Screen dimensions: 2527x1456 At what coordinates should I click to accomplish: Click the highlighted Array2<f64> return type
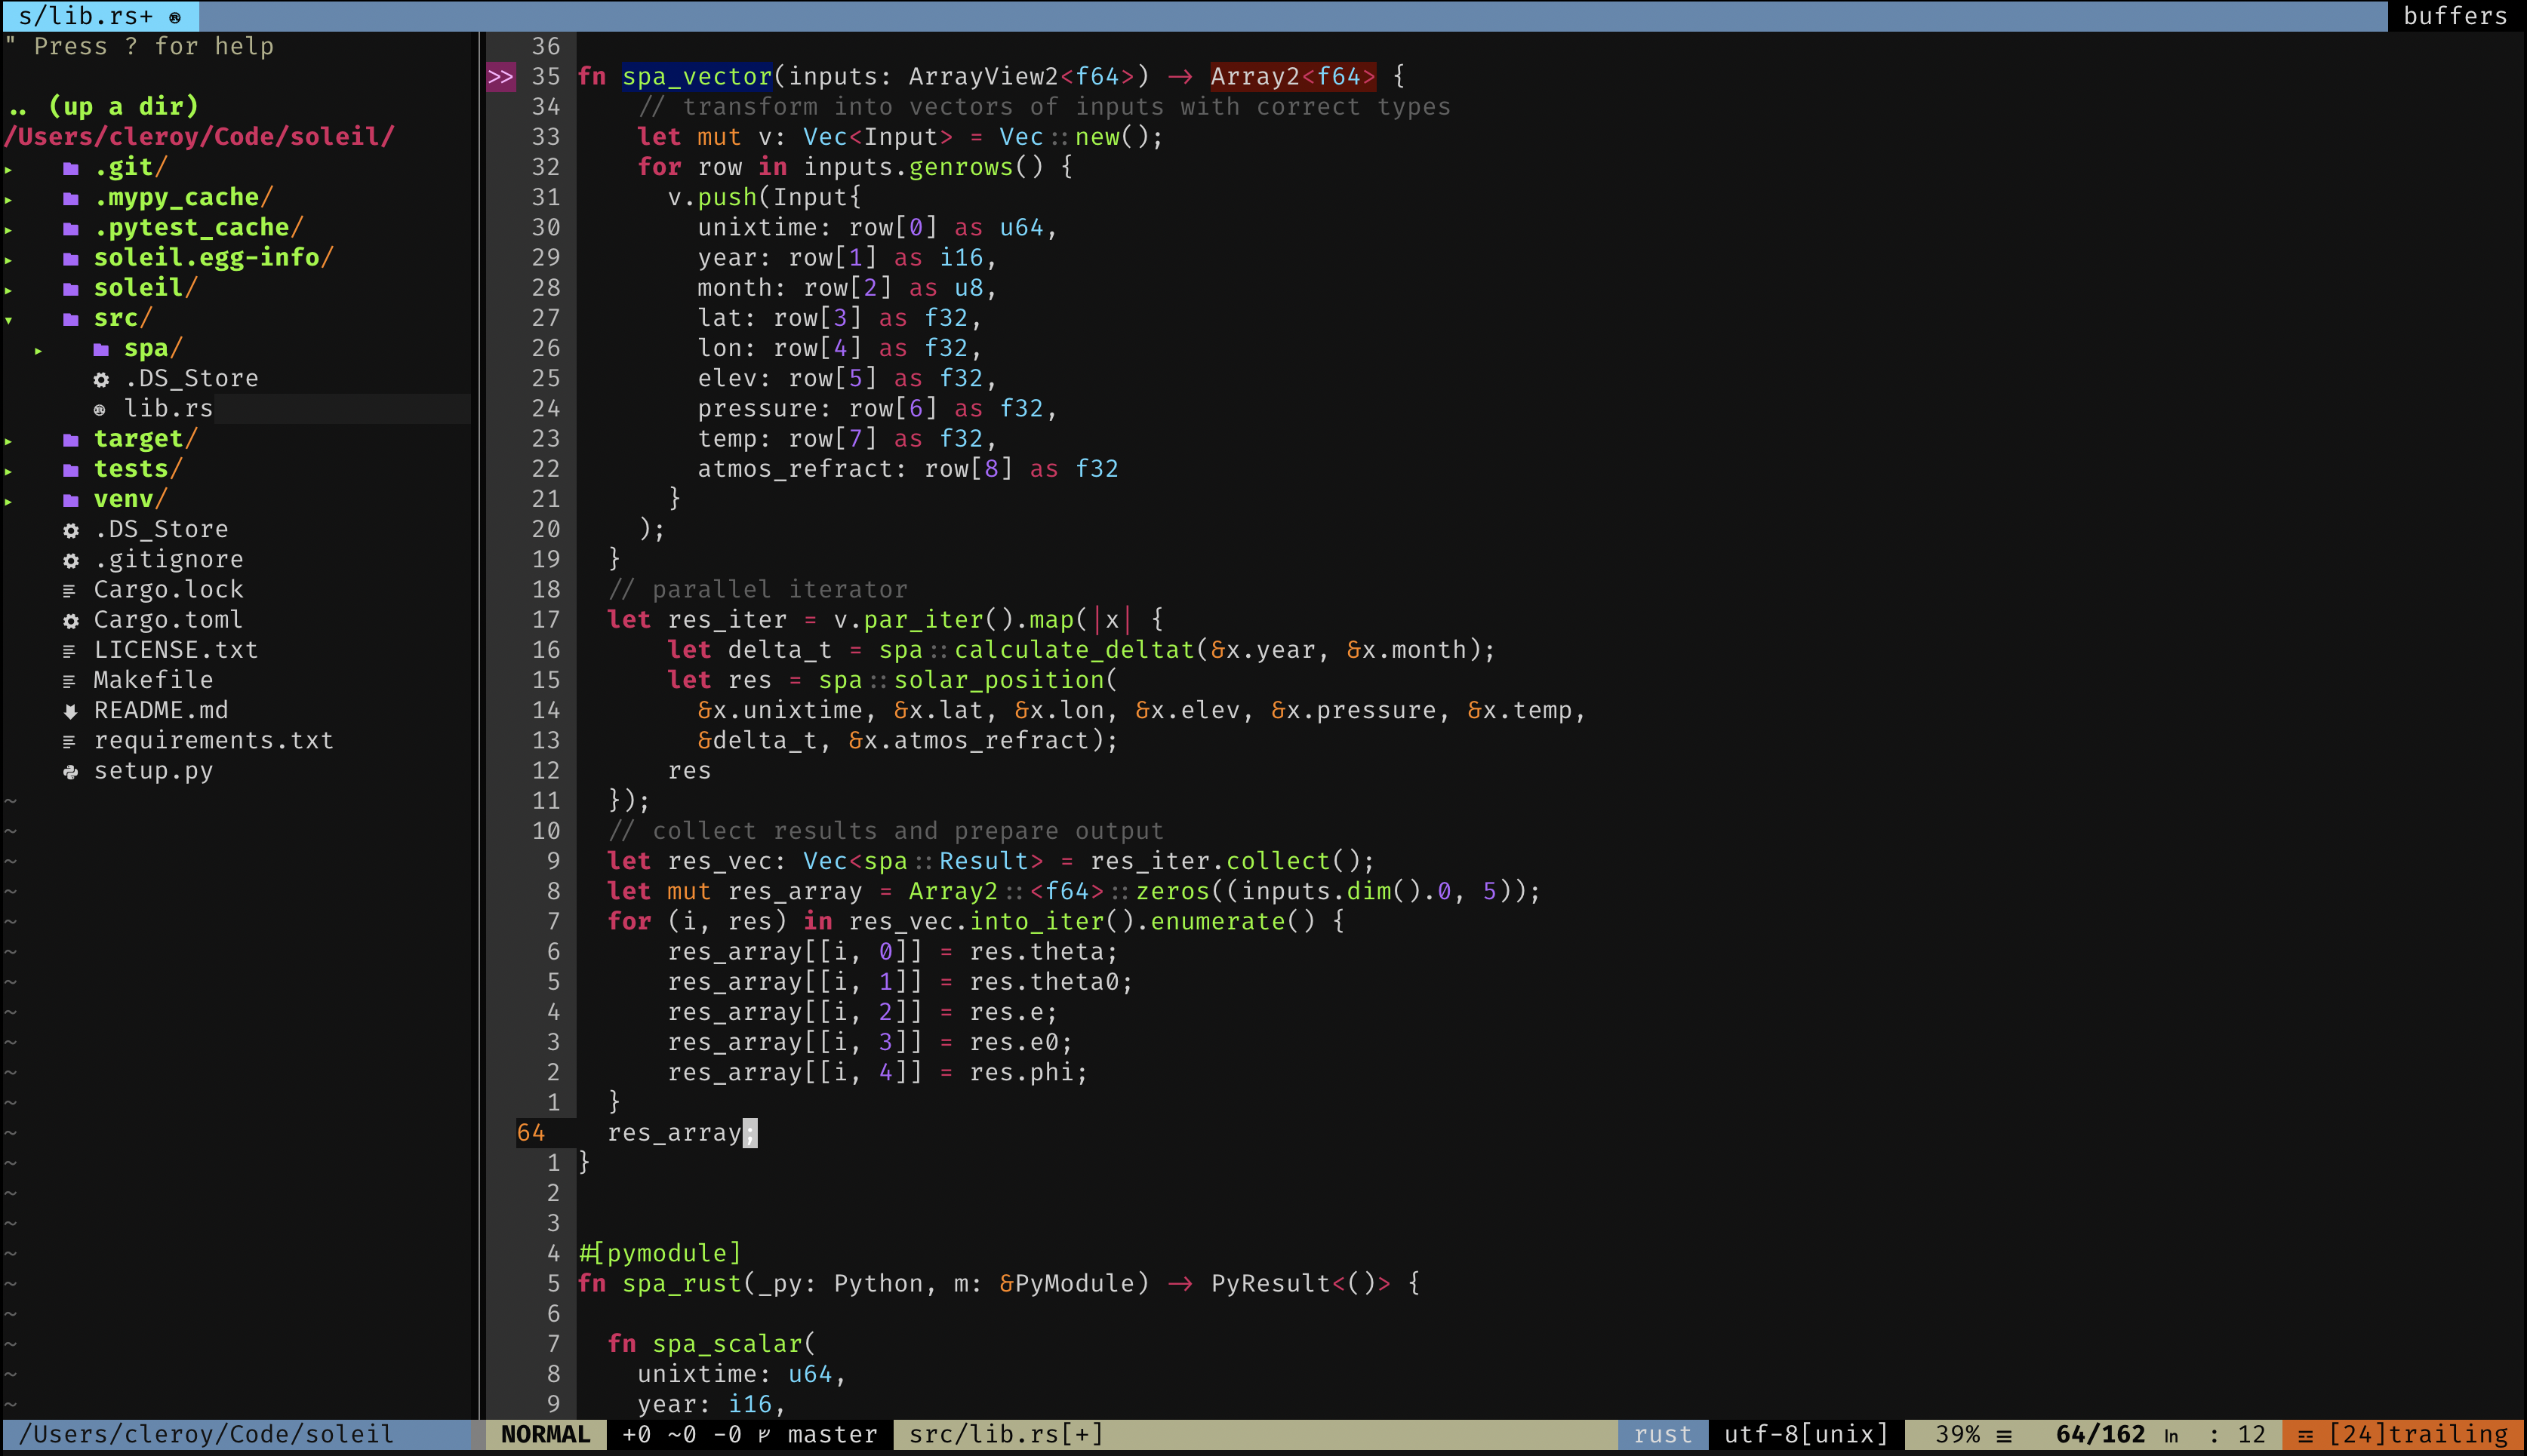click(x=1292, y=76)
